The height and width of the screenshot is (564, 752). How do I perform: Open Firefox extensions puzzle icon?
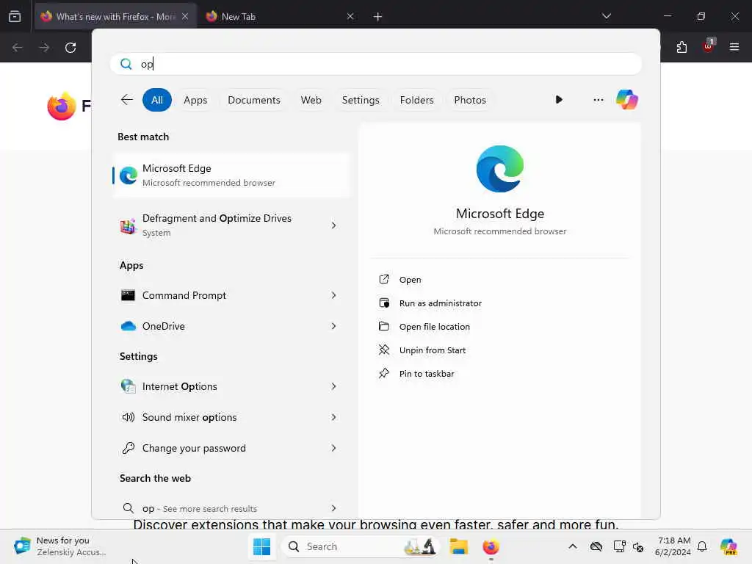pyautogui.click(x=681, y=47)
